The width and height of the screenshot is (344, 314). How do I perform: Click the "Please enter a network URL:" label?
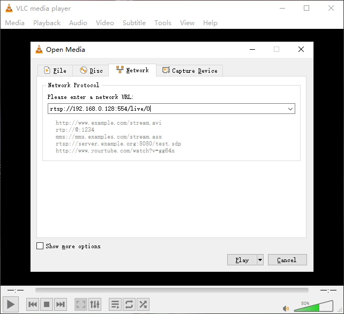coord(91,97)
